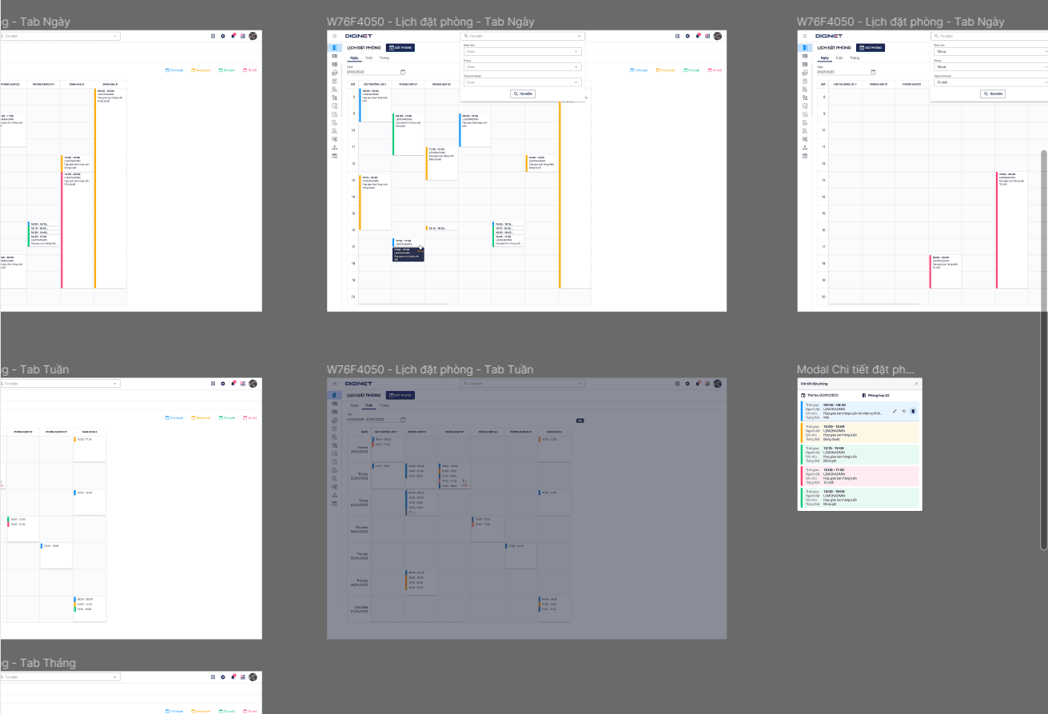Open hamburger menu in Từ chối-filter Tab Ngày frame
The width and height of the screenshot is (1048, 714).
(805, 36)
